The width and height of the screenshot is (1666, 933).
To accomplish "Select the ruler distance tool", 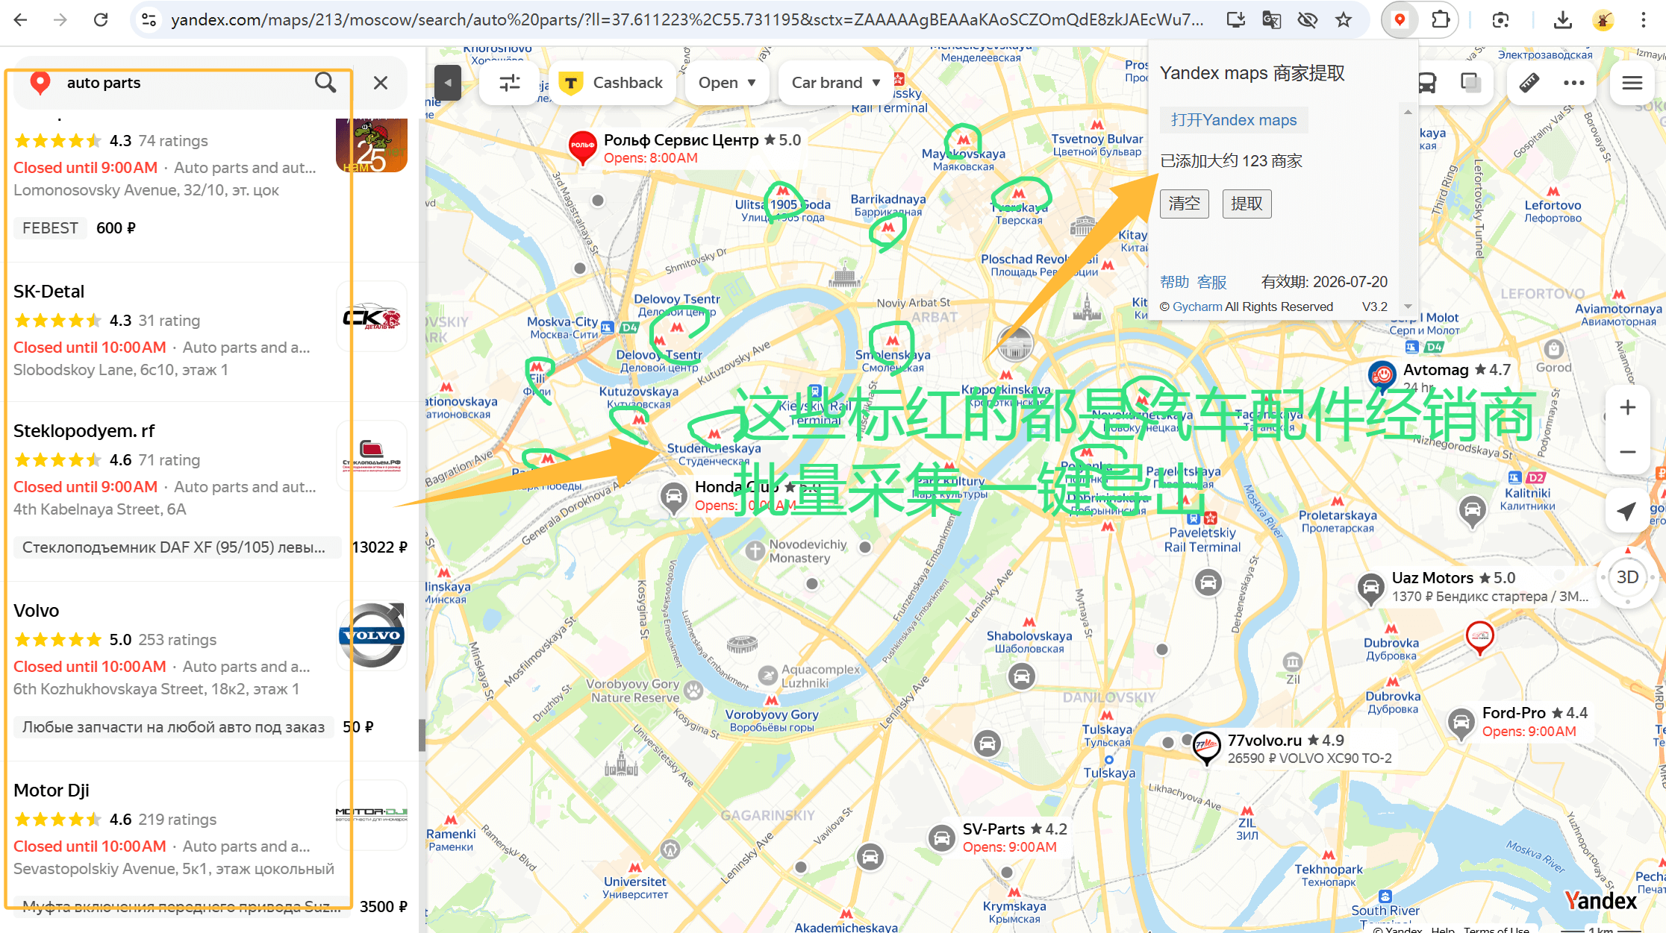I will 1529,83.
